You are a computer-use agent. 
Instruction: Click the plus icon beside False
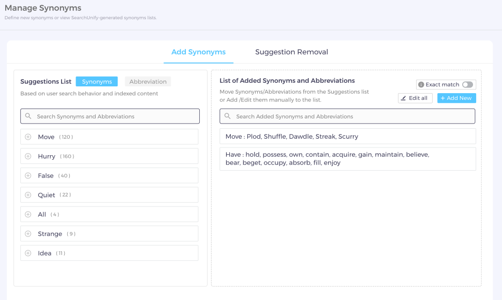[x=28, y=176]
